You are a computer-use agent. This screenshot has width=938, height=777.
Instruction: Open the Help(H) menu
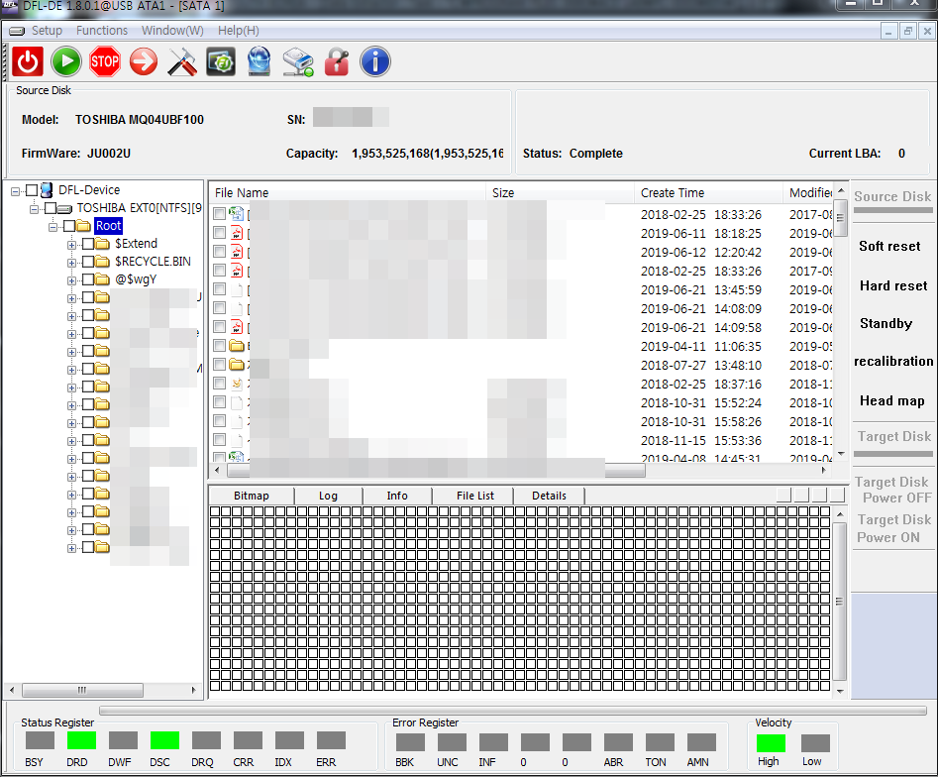click(238, 31)
